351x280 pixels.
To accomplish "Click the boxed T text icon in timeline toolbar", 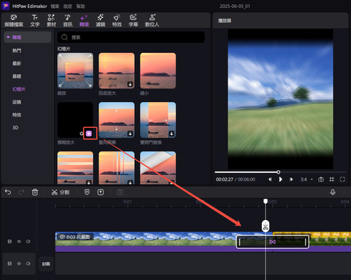I will (x=101, y=192).
